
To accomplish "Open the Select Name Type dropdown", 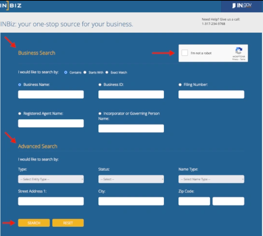I will (x=211, y=179).
